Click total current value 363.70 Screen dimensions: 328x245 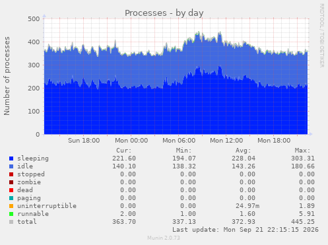click(124, 222)
